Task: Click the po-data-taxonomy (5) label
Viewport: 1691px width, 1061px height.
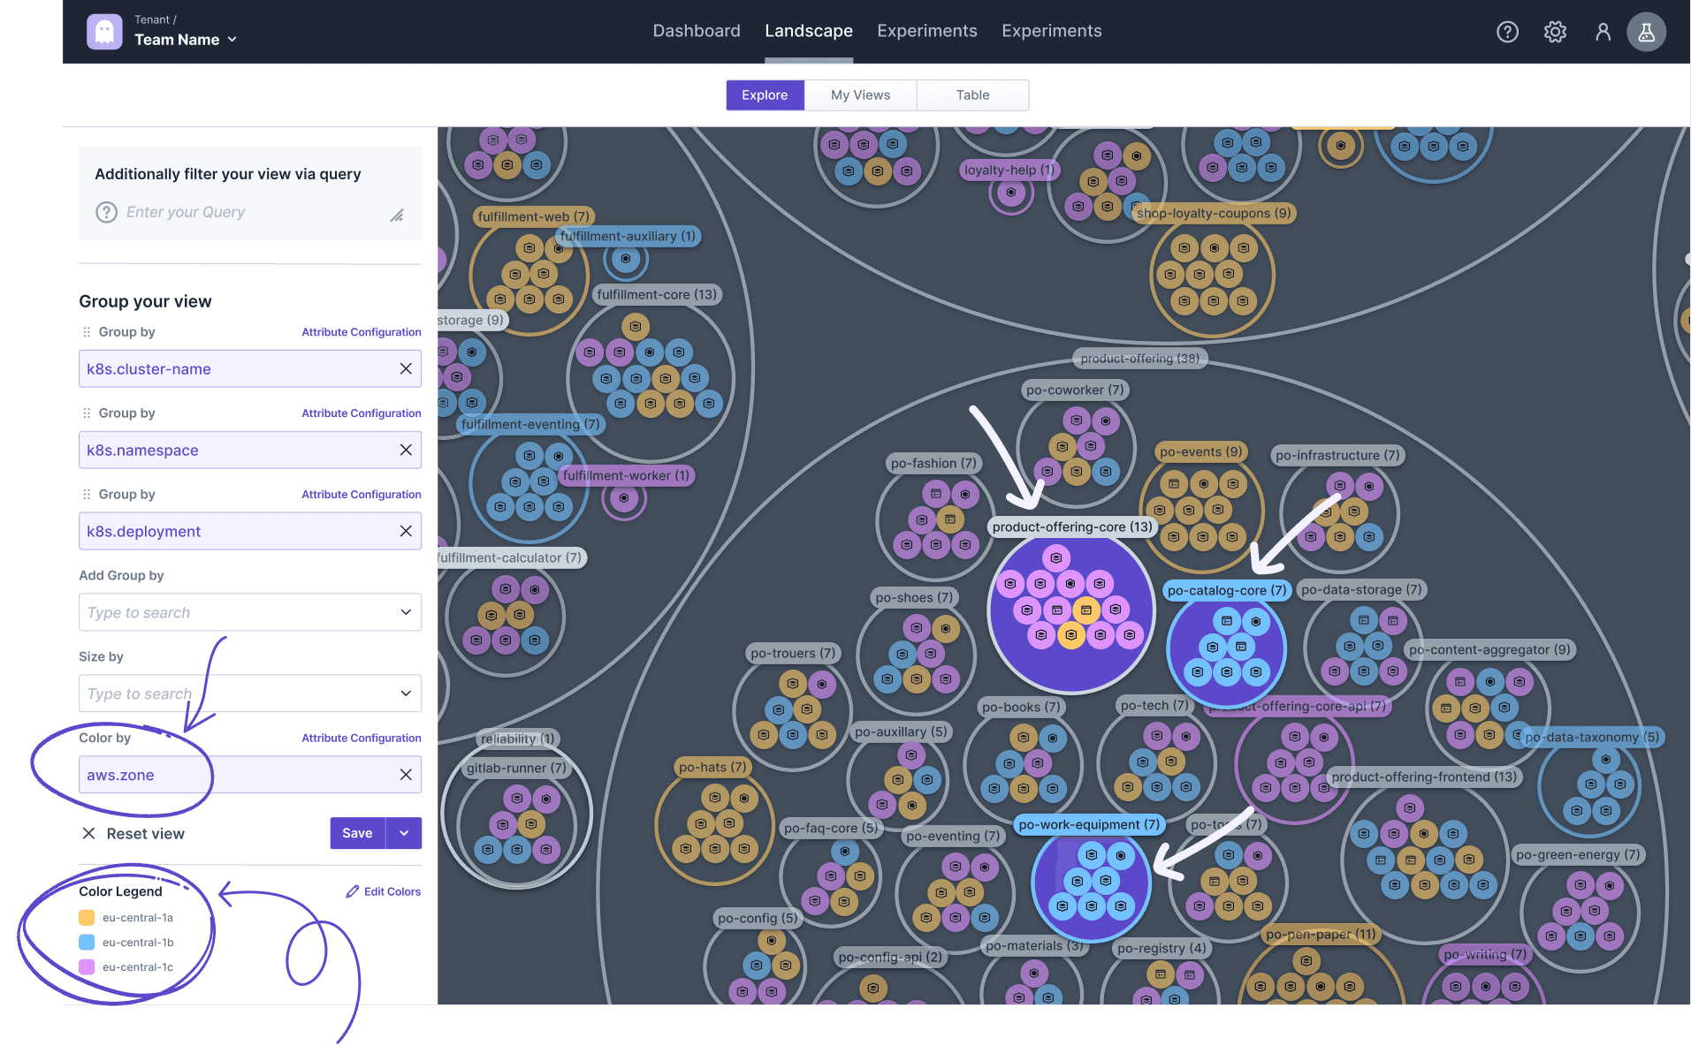Action: (x=1592, y=737)
